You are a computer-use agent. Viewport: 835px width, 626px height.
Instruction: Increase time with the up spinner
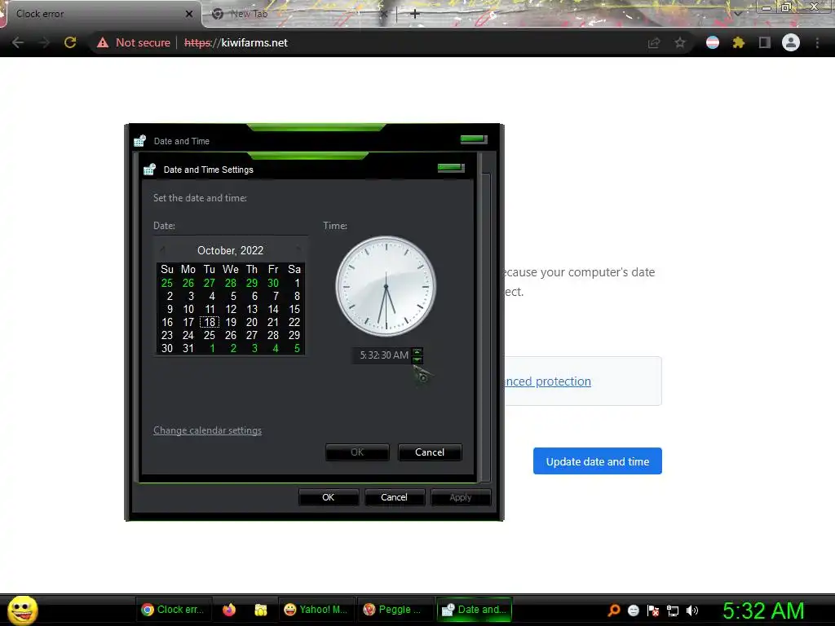coord(417,351)
